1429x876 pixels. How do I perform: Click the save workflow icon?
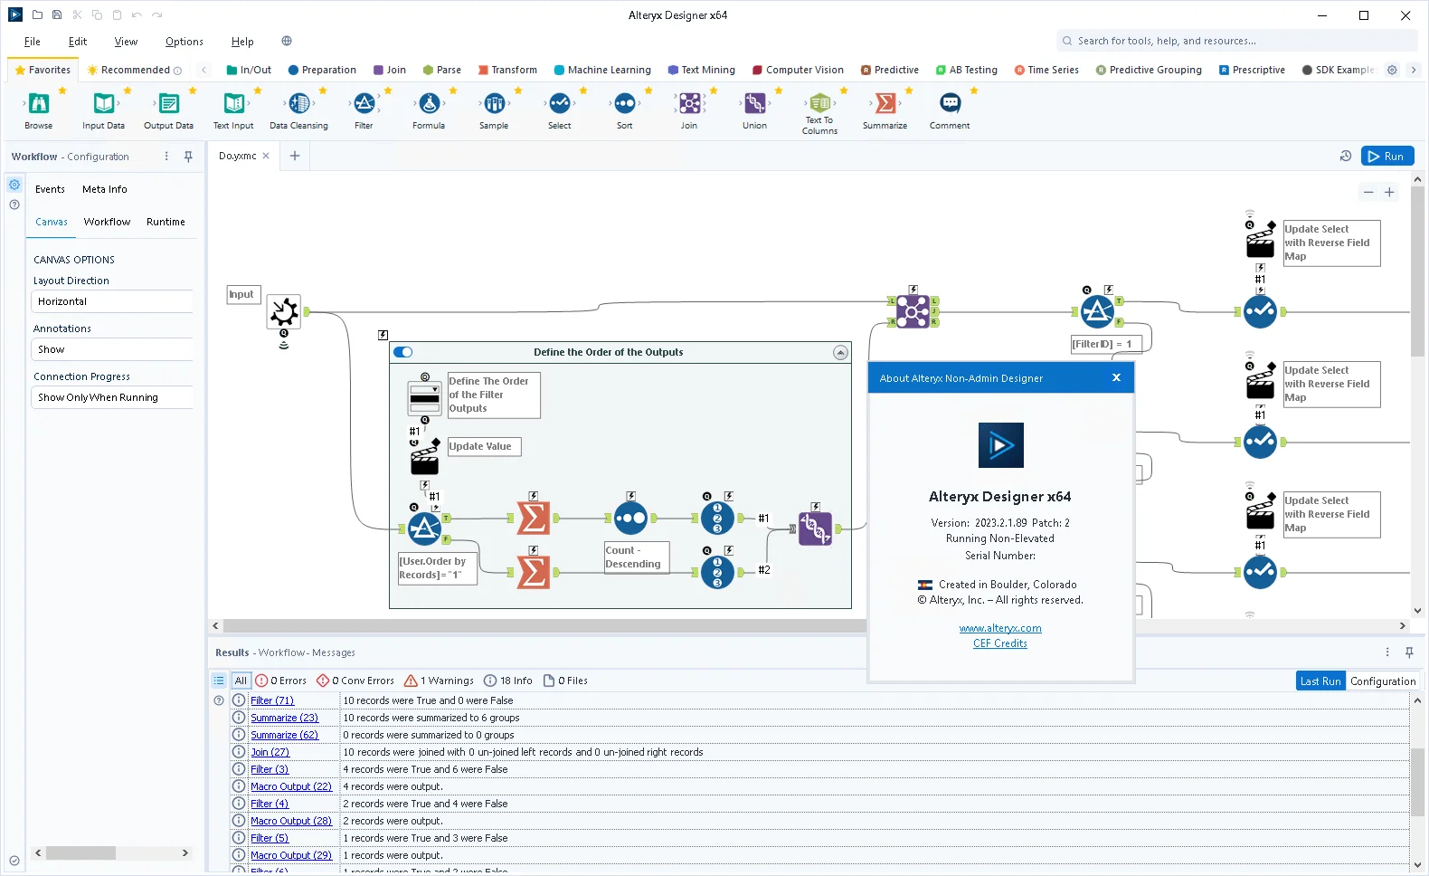pyautogui.click(x=57, y=14)
